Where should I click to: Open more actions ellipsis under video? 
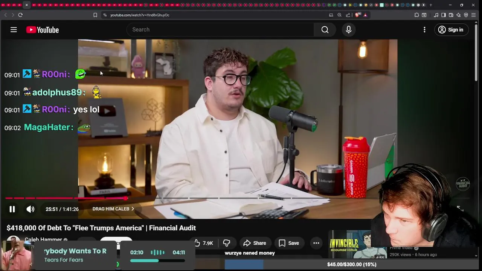pyautogui.click(x=316, y=243)
